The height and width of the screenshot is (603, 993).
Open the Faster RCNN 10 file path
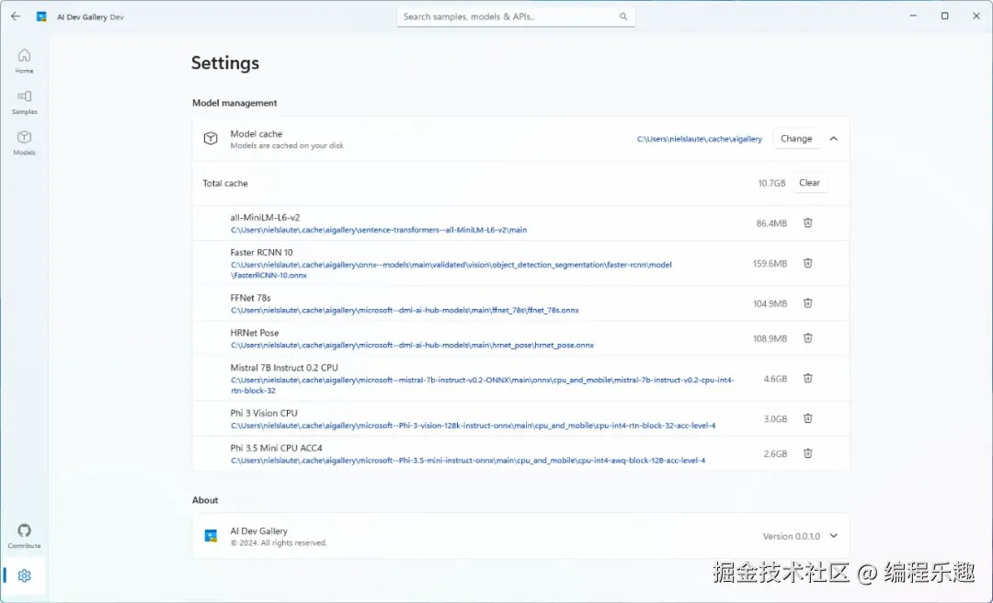click(451, 270)
